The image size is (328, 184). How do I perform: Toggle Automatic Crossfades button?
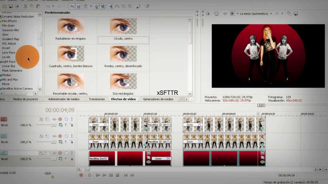point(78,6)
